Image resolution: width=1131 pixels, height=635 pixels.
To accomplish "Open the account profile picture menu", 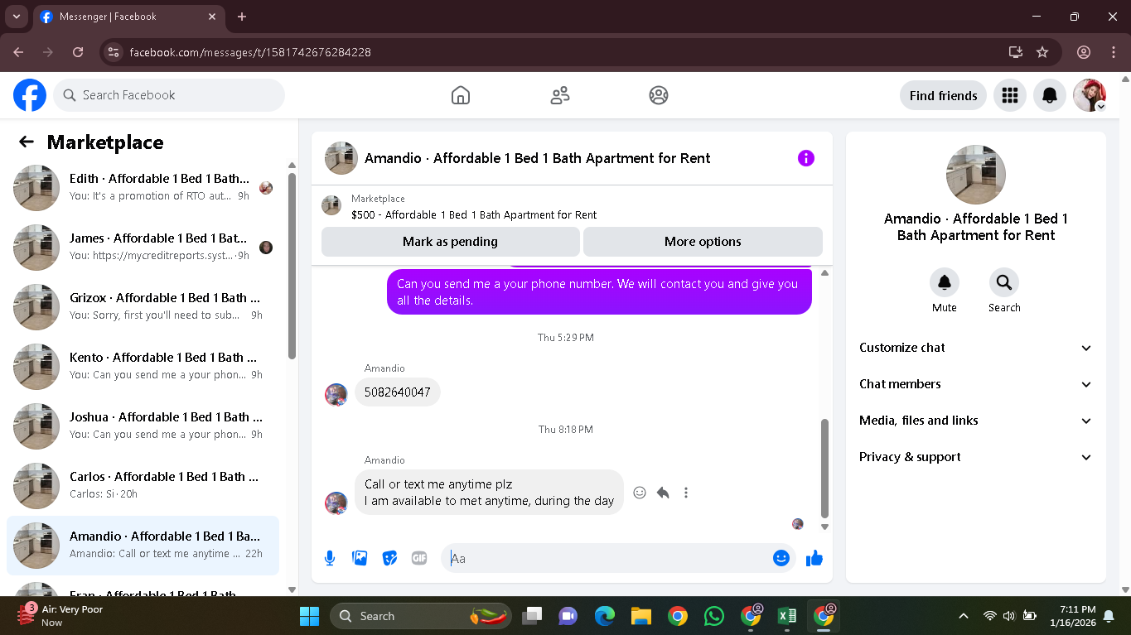I will click(x=1090, y=95).
